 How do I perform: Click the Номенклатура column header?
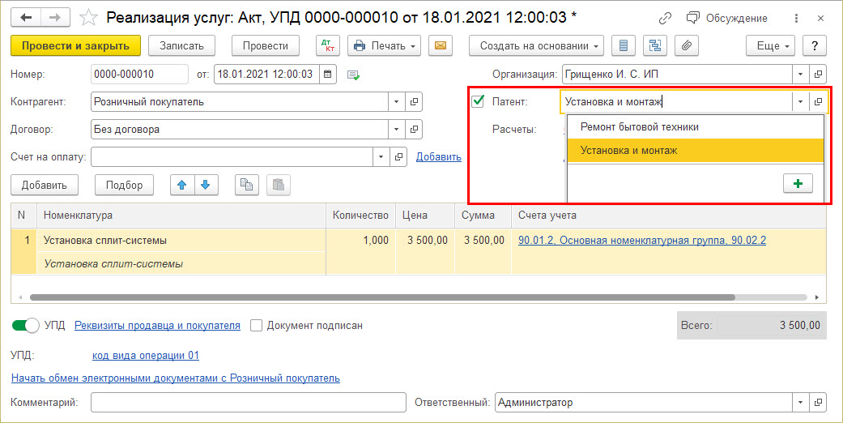(181, 216)
